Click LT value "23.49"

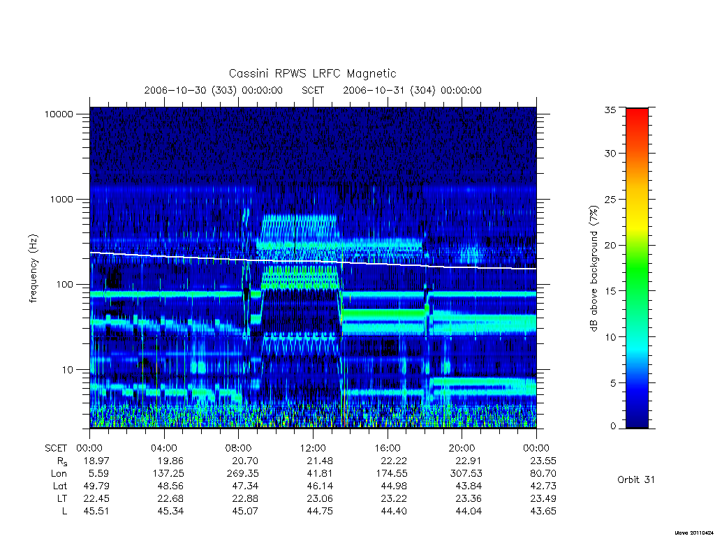pos(543,498)
